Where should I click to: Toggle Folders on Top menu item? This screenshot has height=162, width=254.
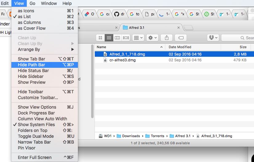tap(45, 130)
